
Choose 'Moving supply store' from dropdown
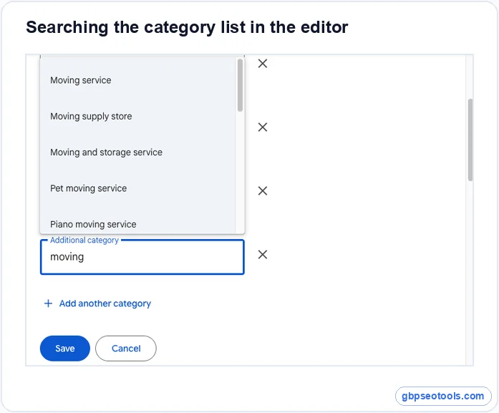point(137,116)
